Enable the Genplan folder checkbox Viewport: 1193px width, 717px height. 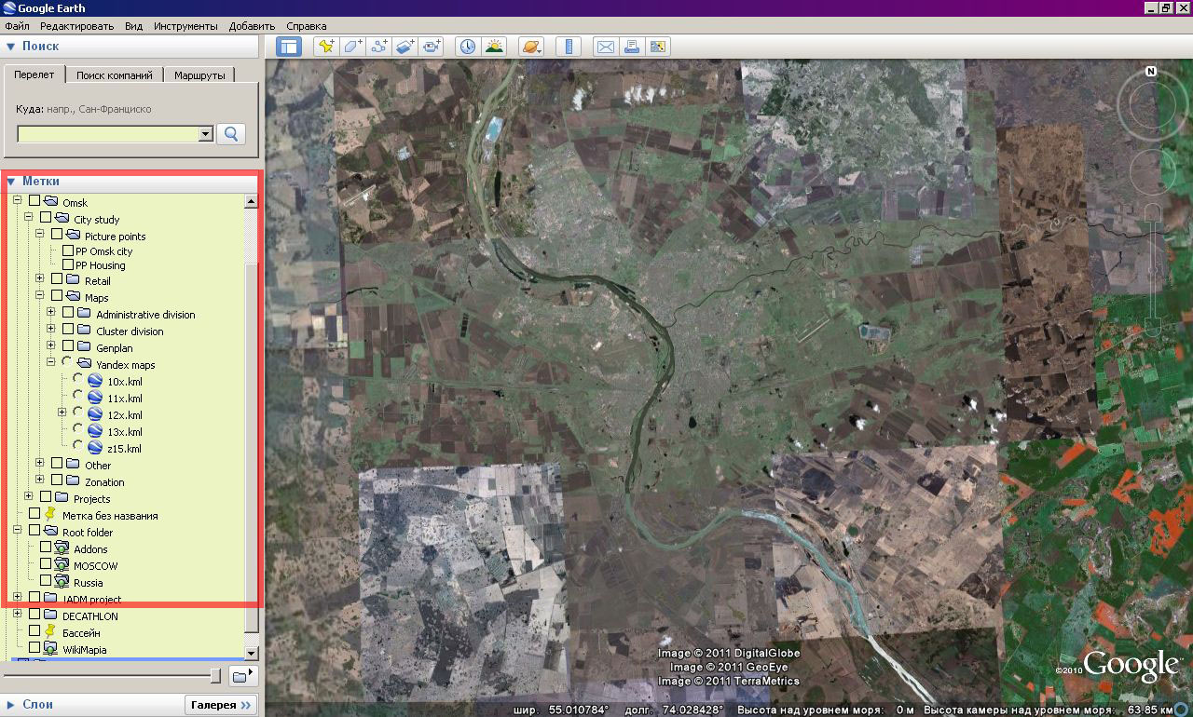(68, 347)
